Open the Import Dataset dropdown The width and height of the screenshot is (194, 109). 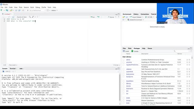(136, 17)
